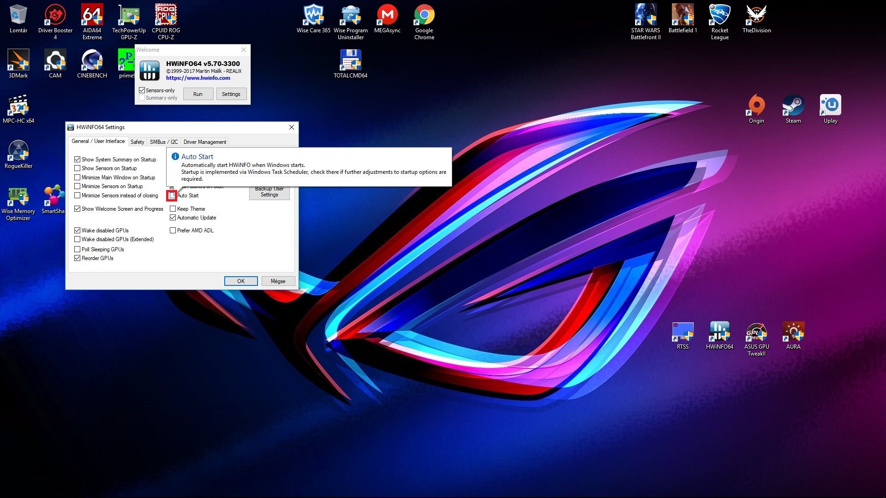
Task: Click Backup User Settings button
Action: [x=269, y=192]
